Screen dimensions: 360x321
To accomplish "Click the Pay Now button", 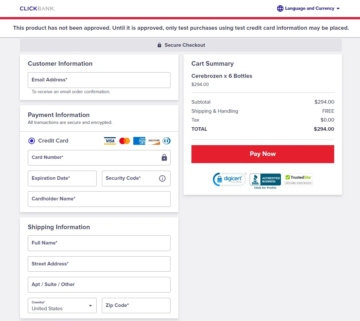I will click(263, 154).
